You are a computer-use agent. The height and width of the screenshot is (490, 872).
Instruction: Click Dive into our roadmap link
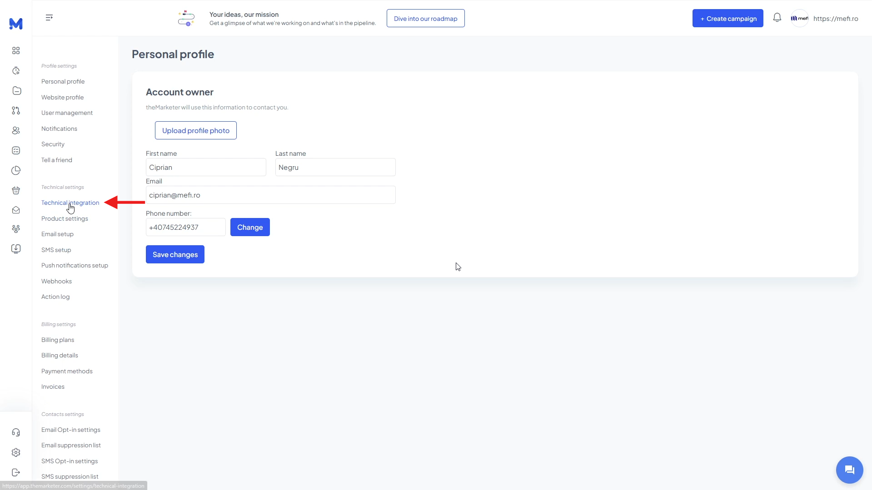pyautogui.click(x=425, y=18)
